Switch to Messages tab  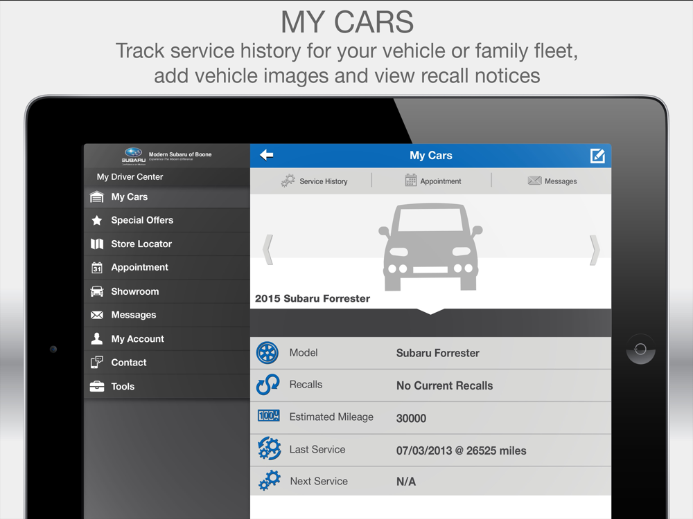point(552,181)
